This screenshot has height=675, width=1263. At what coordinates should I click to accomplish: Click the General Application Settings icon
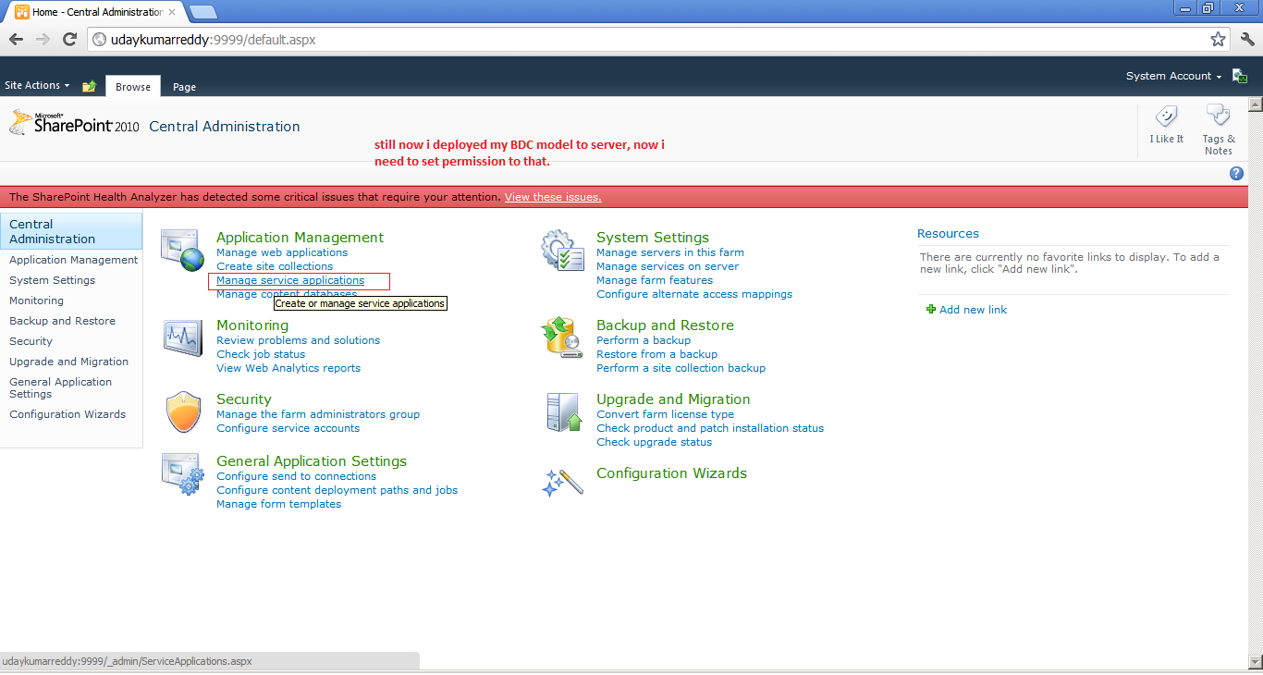(182, 474)
